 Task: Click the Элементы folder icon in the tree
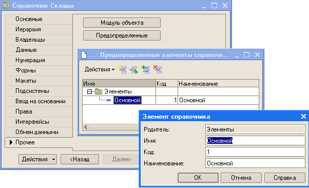99,91
